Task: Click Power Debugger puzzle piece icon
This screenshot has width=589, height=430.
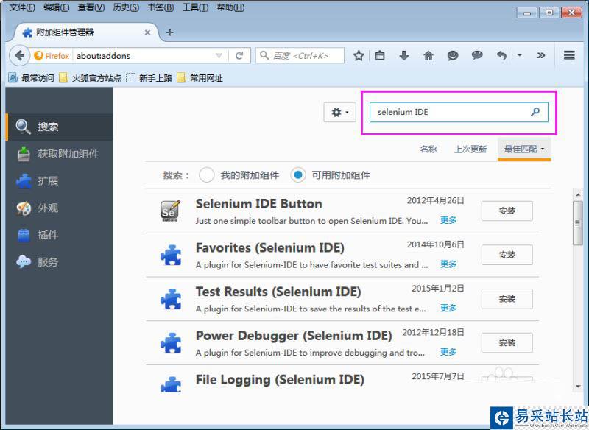Action: pyautogui.click(x=171, y=343)
